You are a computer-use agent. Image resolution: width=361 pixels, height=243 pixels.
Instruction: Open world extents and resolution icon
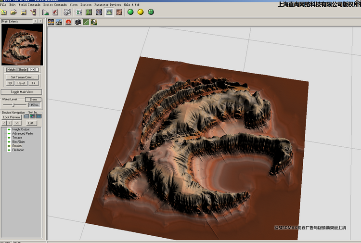click(45, 12)
